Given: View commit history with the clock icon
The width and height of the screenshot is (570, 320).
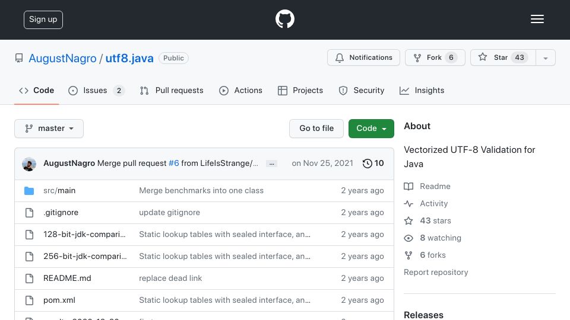Looking at the screenshot, I should click(373, 164).
